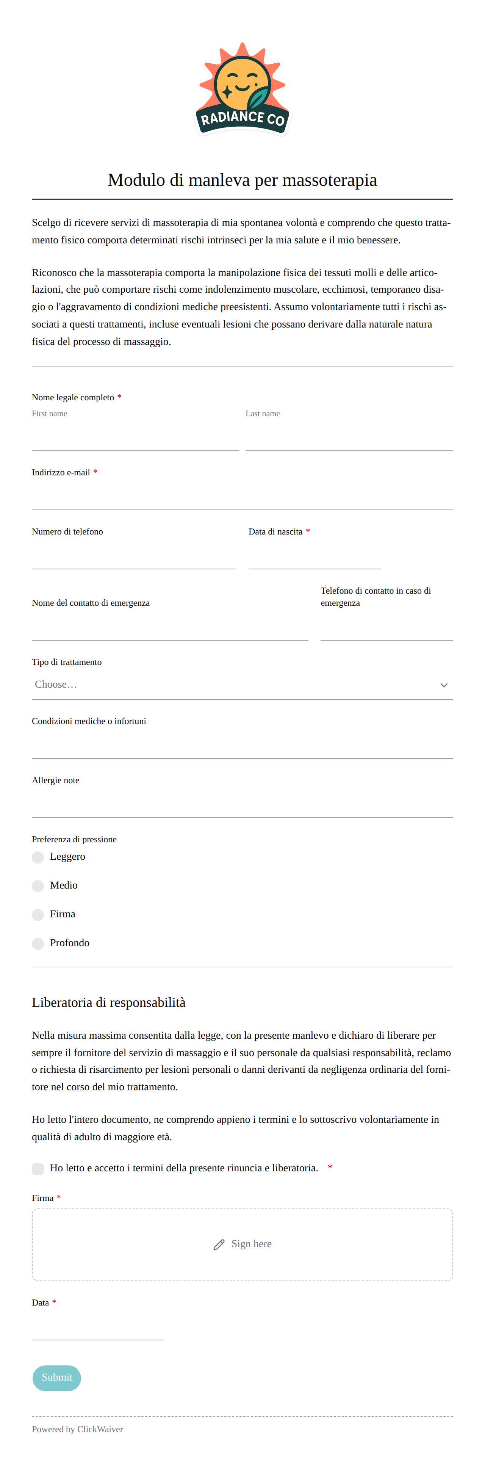Select the Leggero pressure option
Image resolution: width=485 pixels, height=1467 pixels.
tap(38, 857)
